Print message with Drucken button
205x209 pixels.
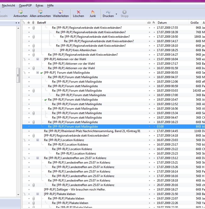coord(108,13)
